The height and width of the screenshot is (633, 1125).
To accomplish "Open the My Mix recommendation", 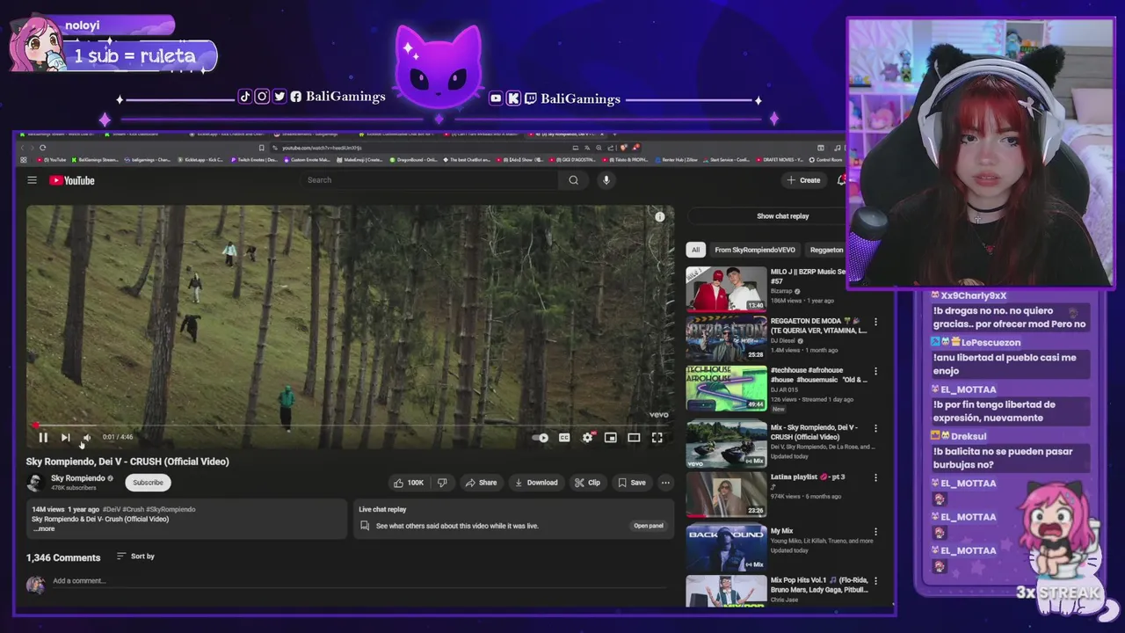I will coord(726,547).
